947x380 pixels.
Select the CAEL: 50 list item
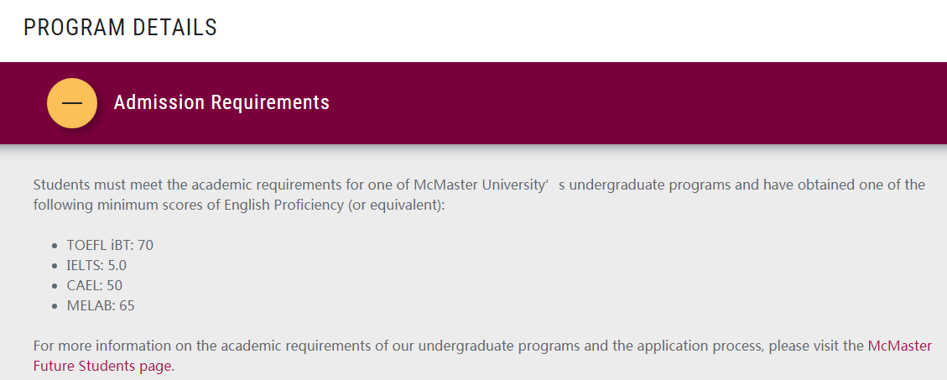coord(94,285)
